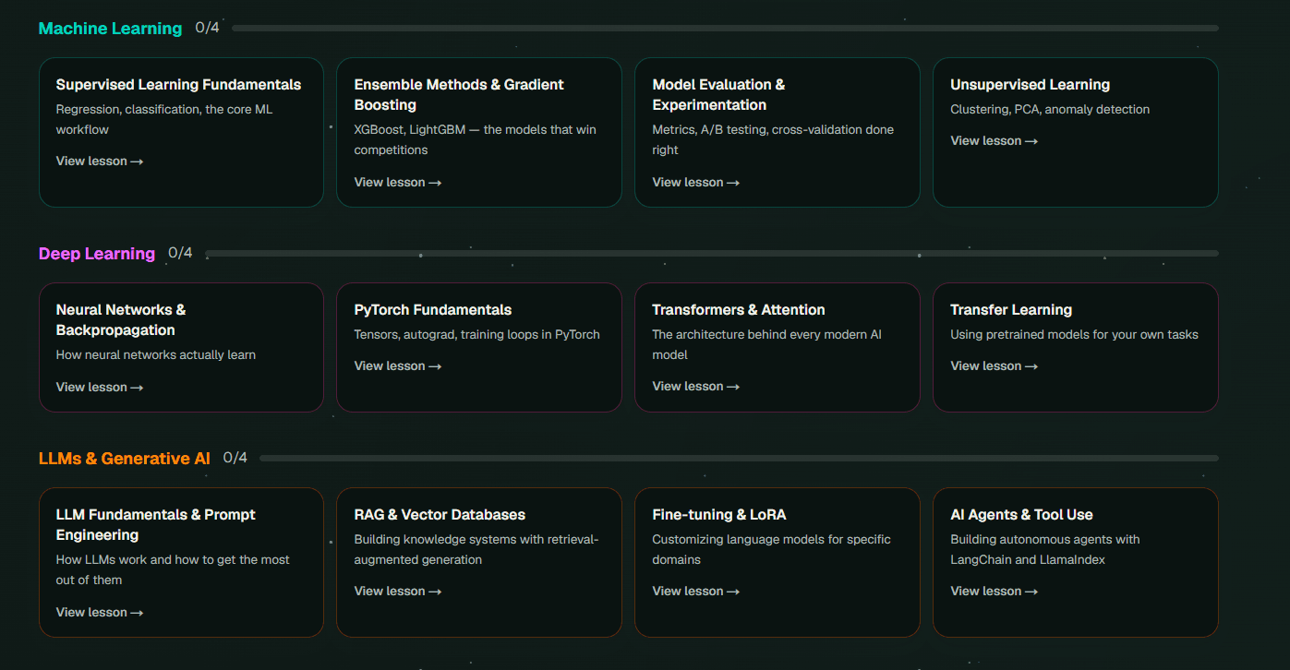This screenshot has height=670, width=1290.
Task: Click 'Regression, classification, the core ML workflow' description
Action: (164, 120)
